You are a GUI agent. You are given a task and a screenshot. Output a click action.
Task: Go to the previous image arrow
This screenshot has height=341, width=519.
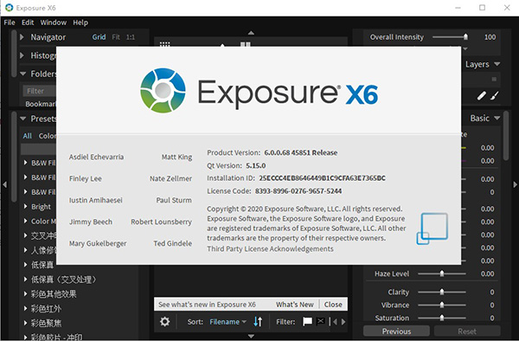pyautogui.click(x=335, y=321)
